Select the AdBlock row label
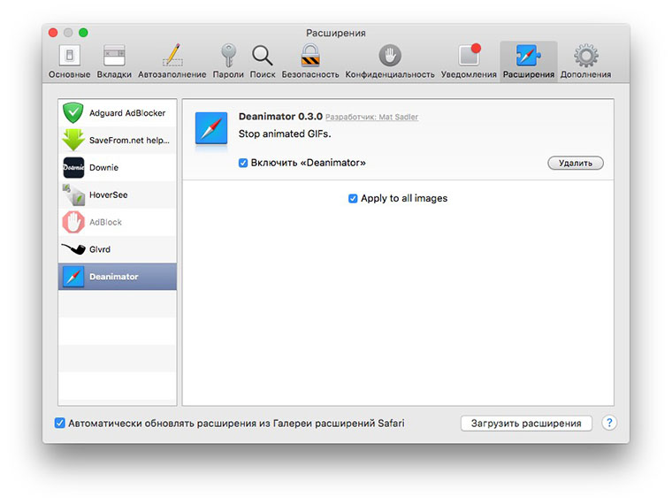 point(105,222)
